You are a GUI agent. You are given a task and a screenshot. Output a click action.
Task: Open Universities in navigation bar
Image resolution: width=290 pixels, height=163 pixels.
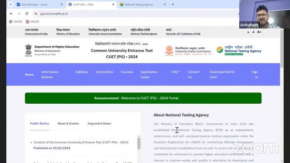[x=104, y=72]
